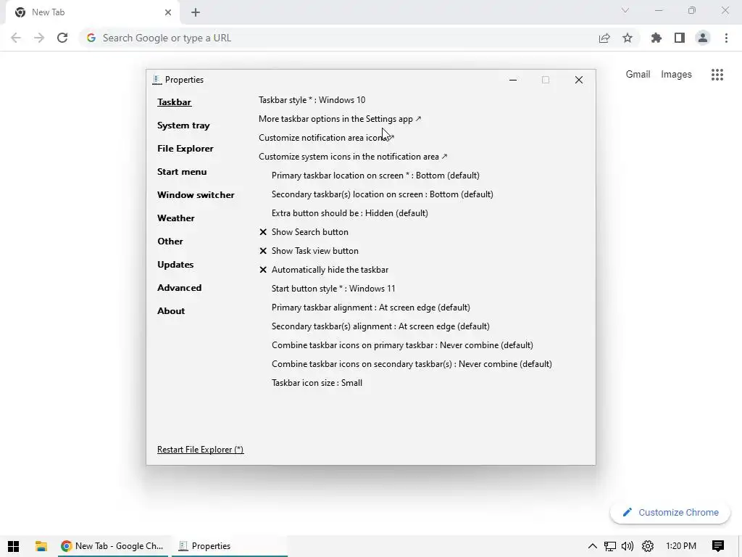Switch to the Updates section
The image size is (742, 557).
pyautogui.click(x=175, y=265)
